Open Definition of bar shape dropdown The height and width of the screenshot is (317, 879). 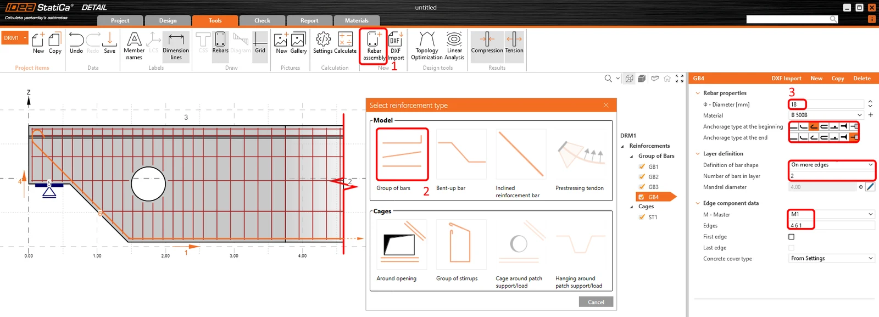(831, 165)
